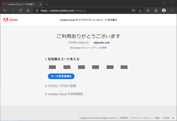View site info via the lock icon

(x=37, y=10)
